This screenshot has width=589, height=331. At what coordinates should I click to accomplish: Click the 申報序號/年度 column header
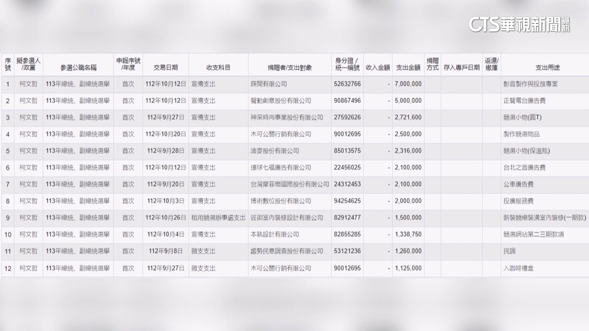(x=128, y=64)
